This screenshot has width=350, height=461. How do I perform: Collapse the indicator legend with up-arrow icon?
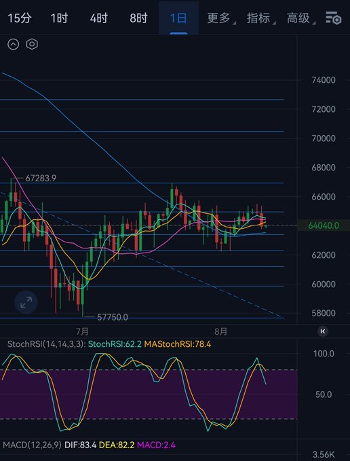click(13, 44)
